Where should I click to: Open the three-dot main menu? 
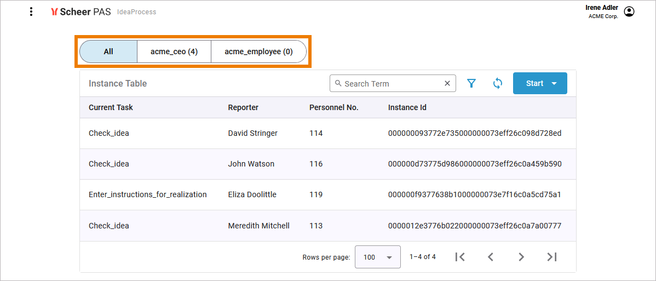click(x=31, y=12)
